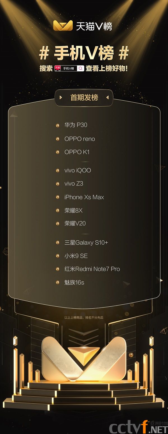The width and height of the screenshot is (168, 434).
Task: Select 三星Galaxy S10+ in the list
Action: coord(86,243)
